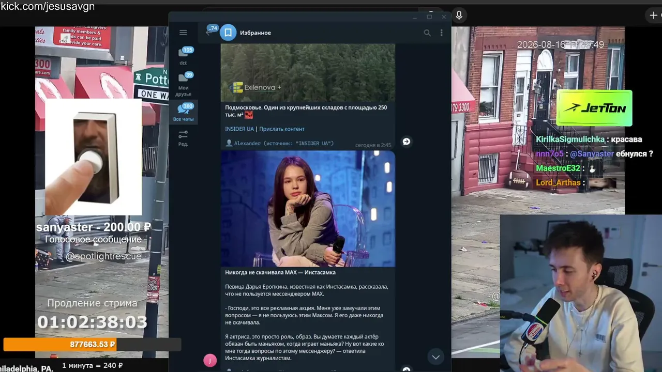The width and height of the screenshot is (662, 372).
Task: Click the KirilkaSigmulichka chat username
Action: click(570, 139)
